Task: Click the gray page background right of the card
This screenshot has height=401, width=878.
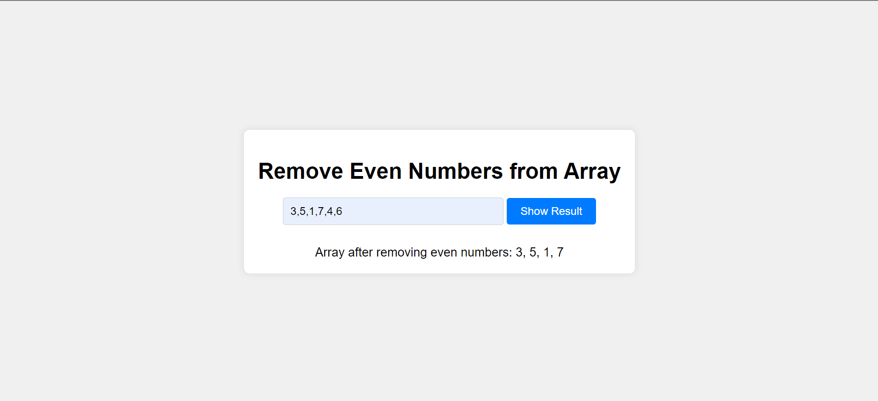Action: tap(756, 201)
